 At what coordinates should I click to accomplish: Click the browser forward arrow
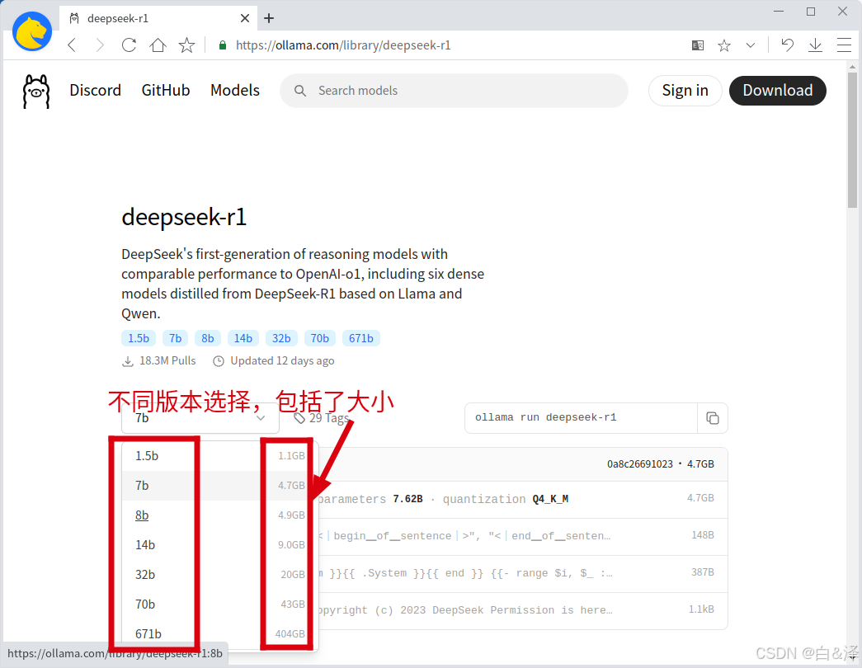(100, 45)
